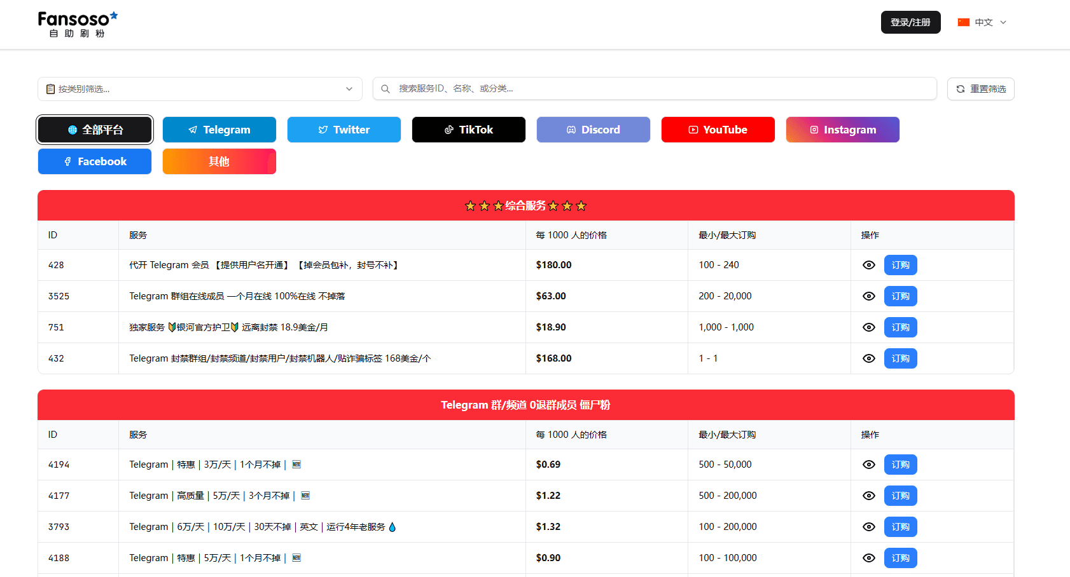Viewport: 1070px width, 577px height.
Task: Click the order range 500 - 50,000
Action: coord(725,465)
